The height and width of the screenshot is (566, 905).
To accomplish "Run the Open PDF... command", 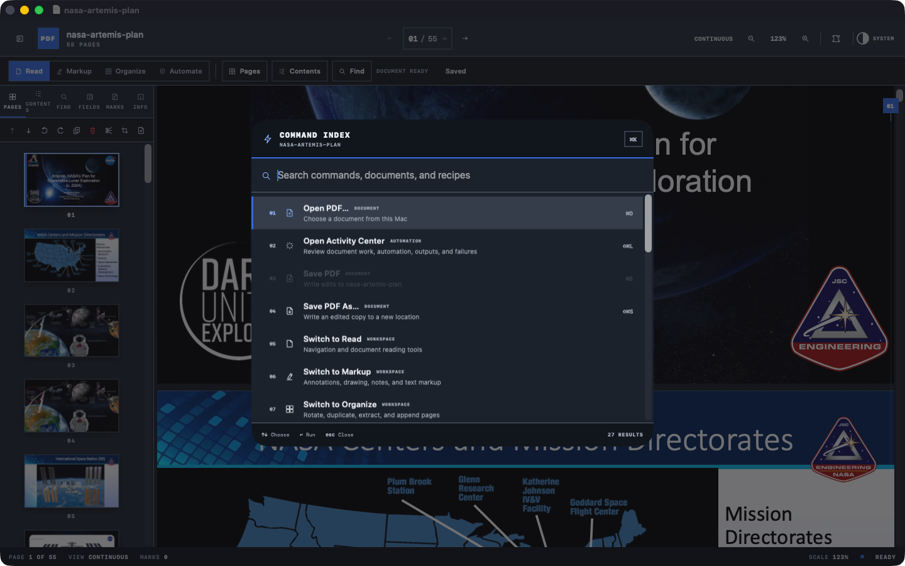I will click(447, 213).
